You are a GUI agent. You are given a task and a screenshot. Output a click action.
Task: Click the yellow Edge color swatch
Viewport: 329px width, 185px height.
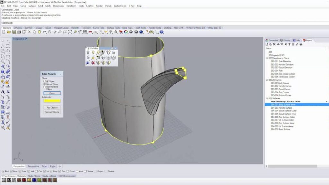pos(52,101)
